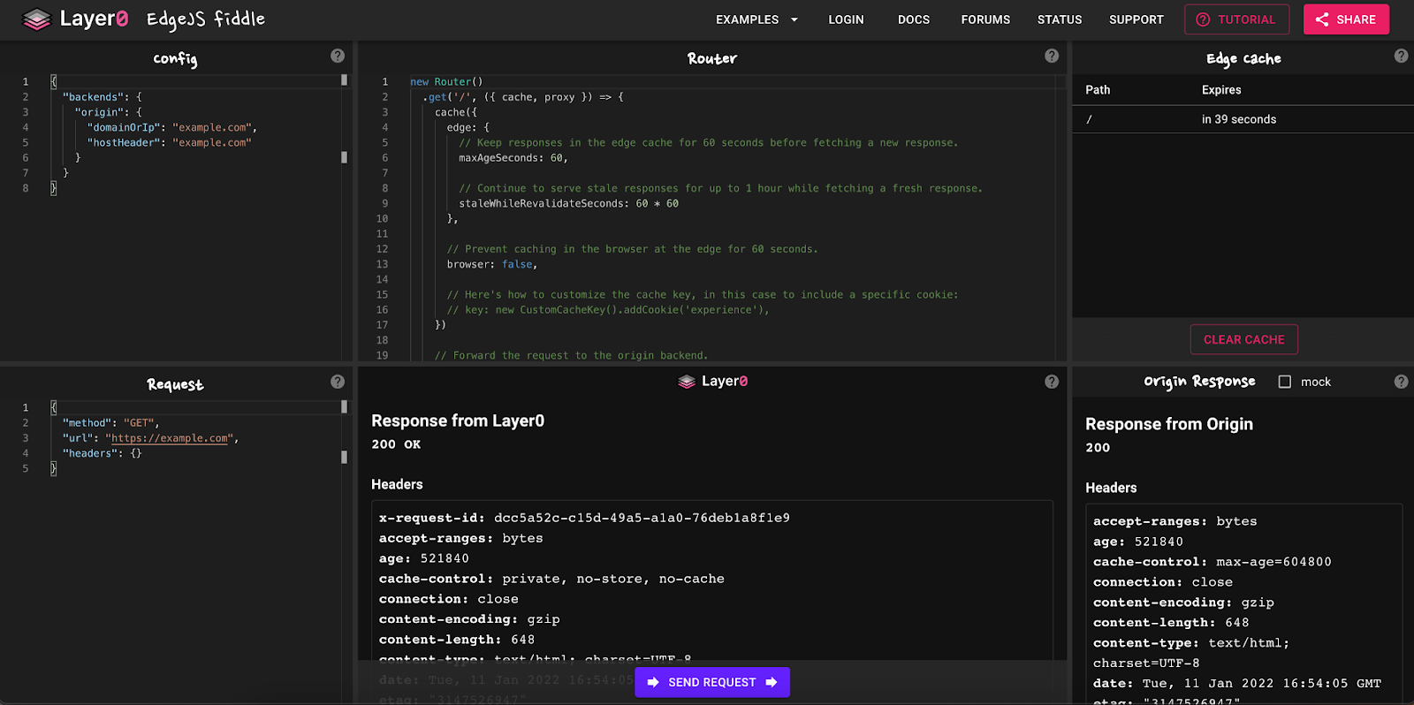Click the hostHeader line in config
The width and height of the screenshot is (1414, 705).
pos(169,142)
